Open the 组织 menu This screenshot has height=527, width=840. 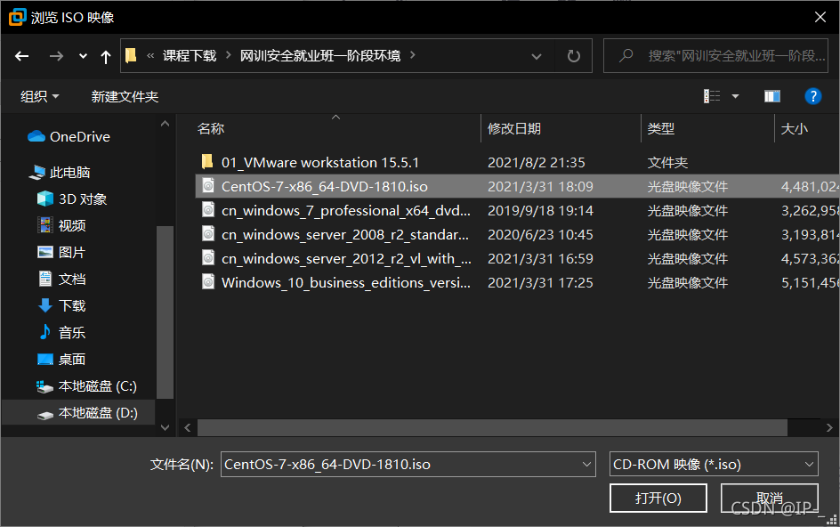click(x=40, y=96)
